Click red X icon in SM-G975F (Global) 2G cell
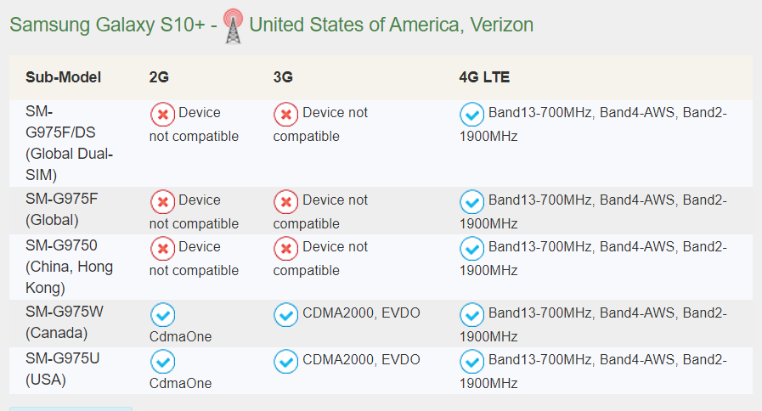 coord(163,202)
